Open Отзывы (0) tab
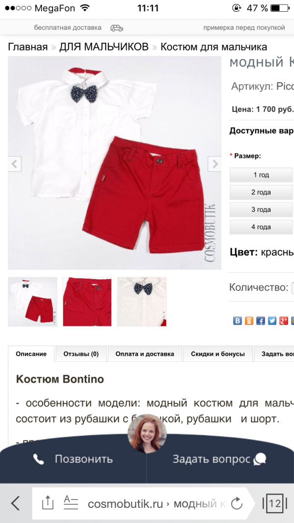Viewport: 294px width, 523px height. point(81,354)
